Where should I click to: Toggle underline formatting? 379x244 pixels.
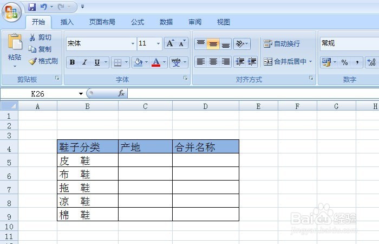pyautogui.click(x=97, y=62)
